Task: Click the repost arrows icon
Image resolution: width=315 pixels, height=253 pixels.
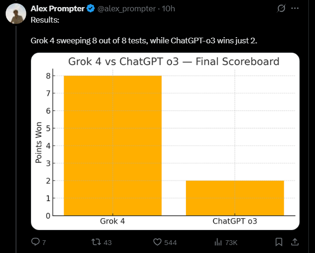Action: point(96,242)
